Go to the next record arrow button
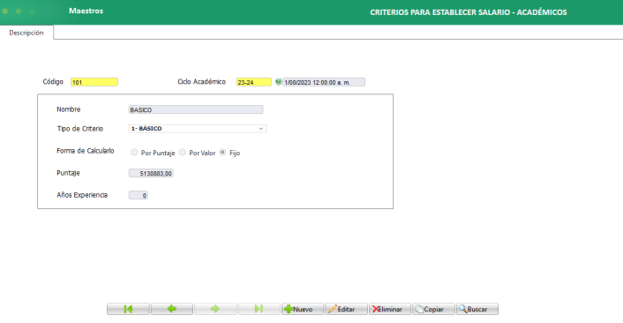 [x=215, y=309]
